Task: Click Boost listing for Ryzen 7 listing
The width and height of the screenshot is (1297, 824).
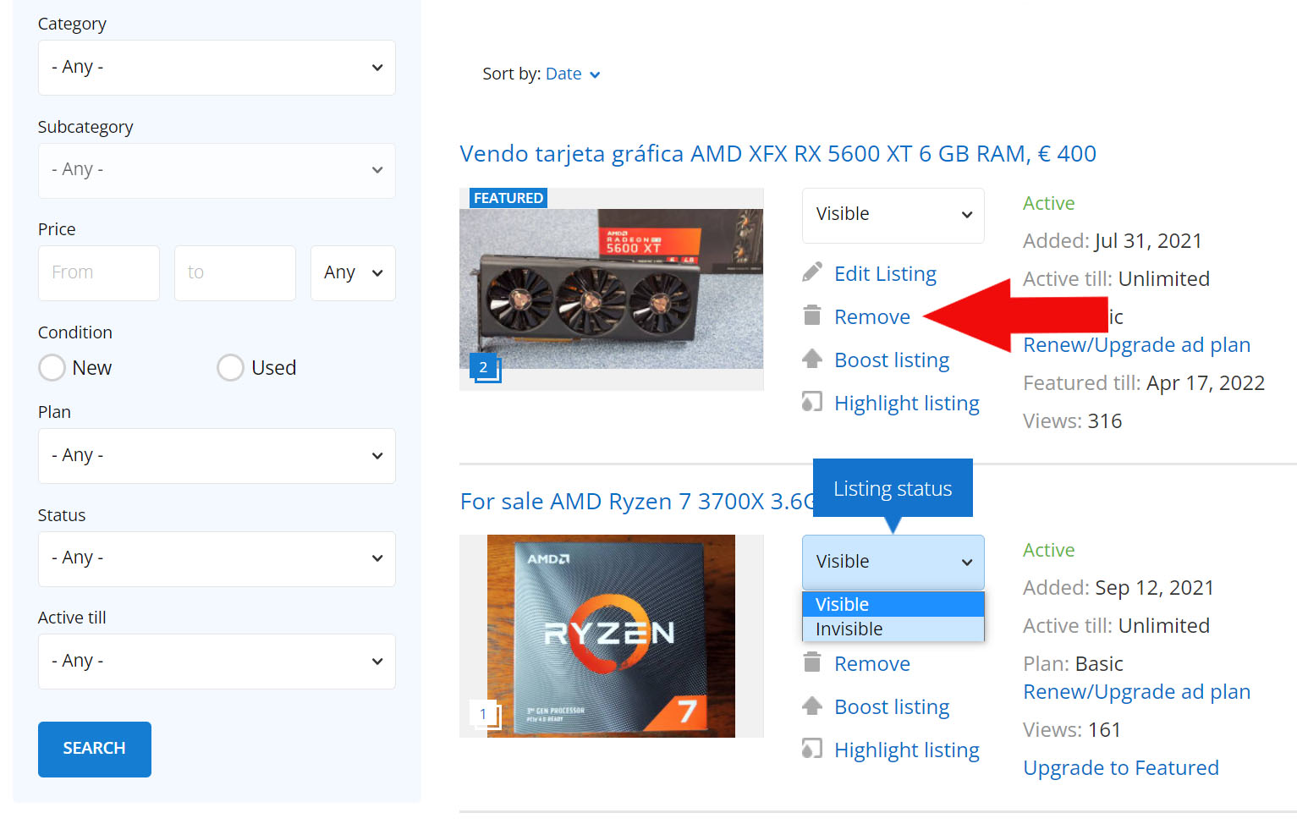Action: click(x=892, y=706)
